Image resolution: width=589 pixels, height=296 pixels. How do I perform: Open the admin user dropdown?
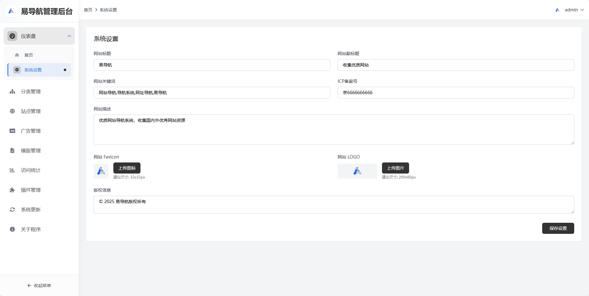point(571,10)
